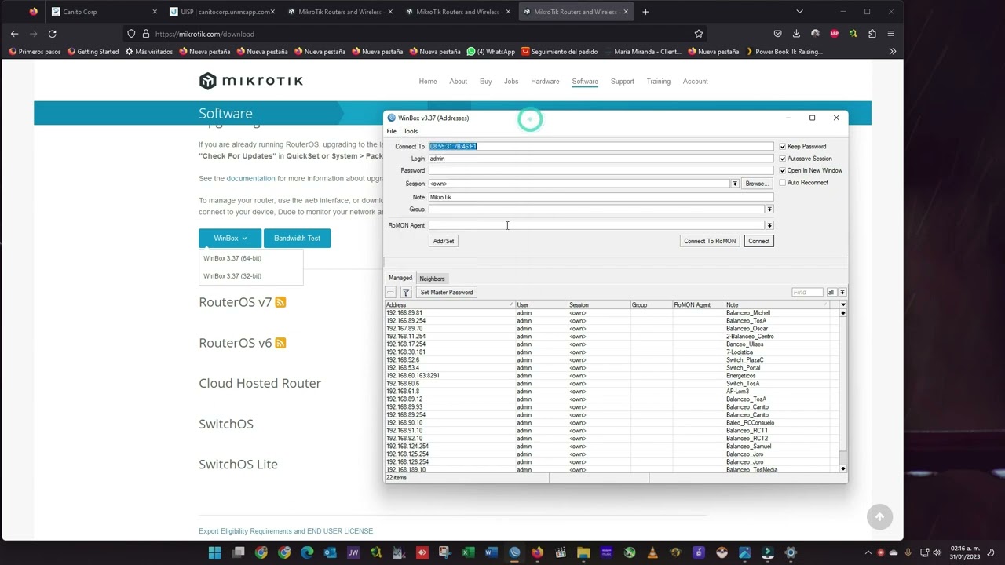
Task: Close the Canito Corp tab
Action: [154, 12]
